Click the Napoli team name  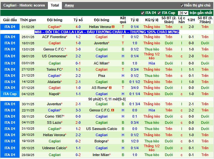55,94
